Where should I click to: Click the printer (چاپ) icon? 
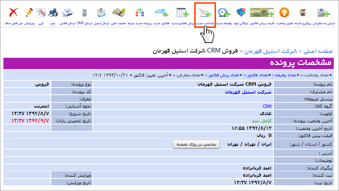pyautogui.click(x=52, y=12)
